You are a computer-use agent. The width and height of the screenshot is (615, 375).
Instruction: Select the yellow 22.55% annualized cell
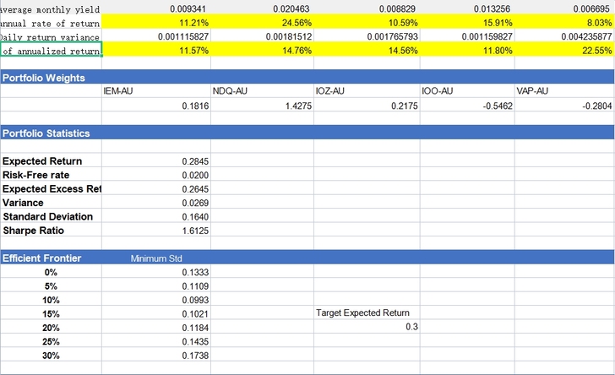pos(564,50)
